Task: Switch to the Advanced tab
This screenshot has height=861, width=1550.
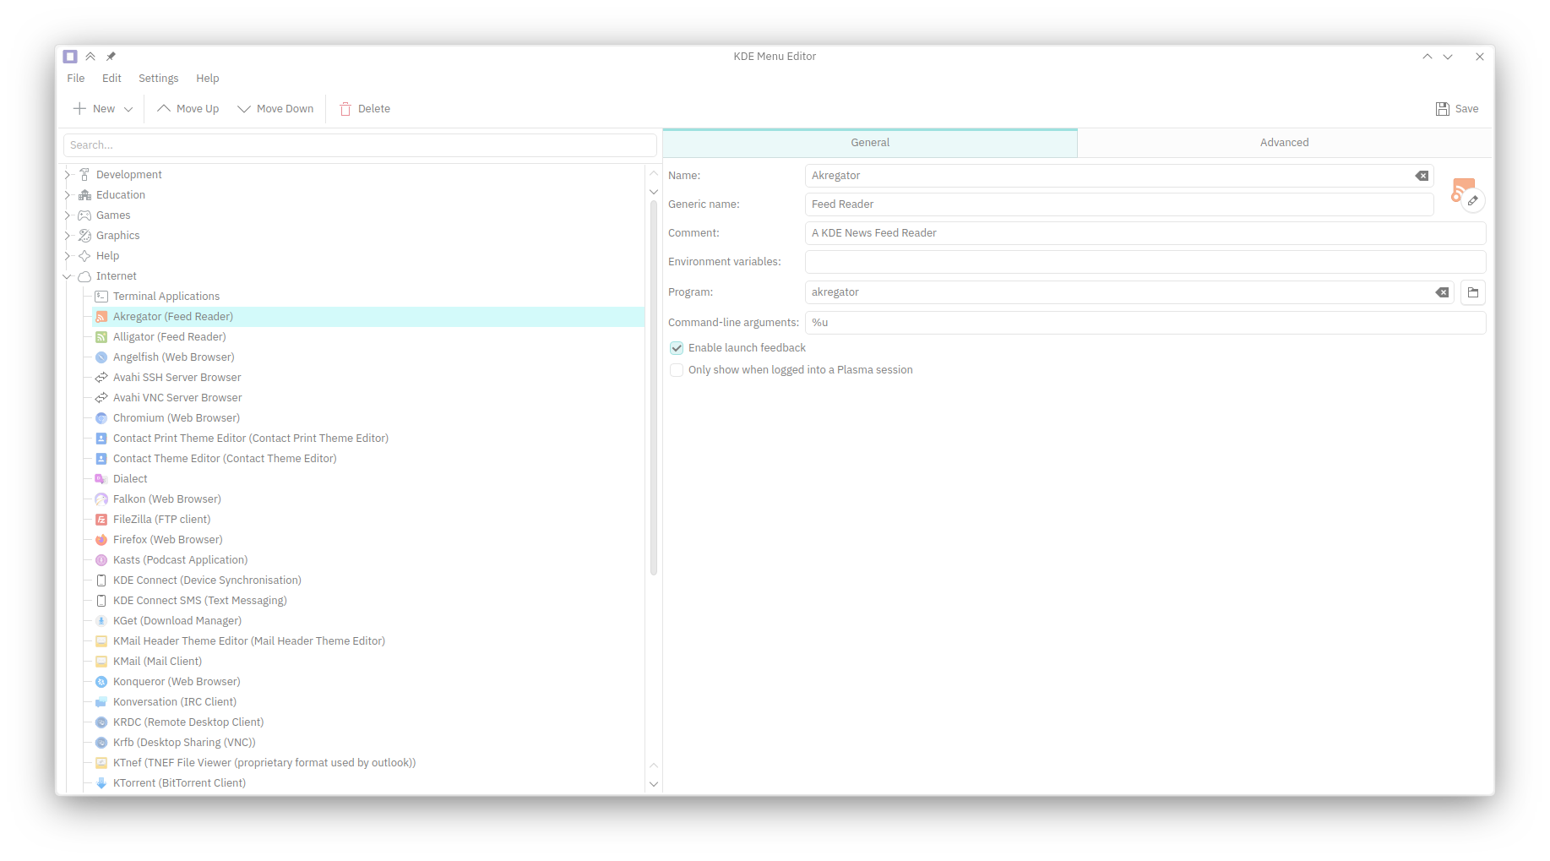Action: click(x=1284, y=143)
